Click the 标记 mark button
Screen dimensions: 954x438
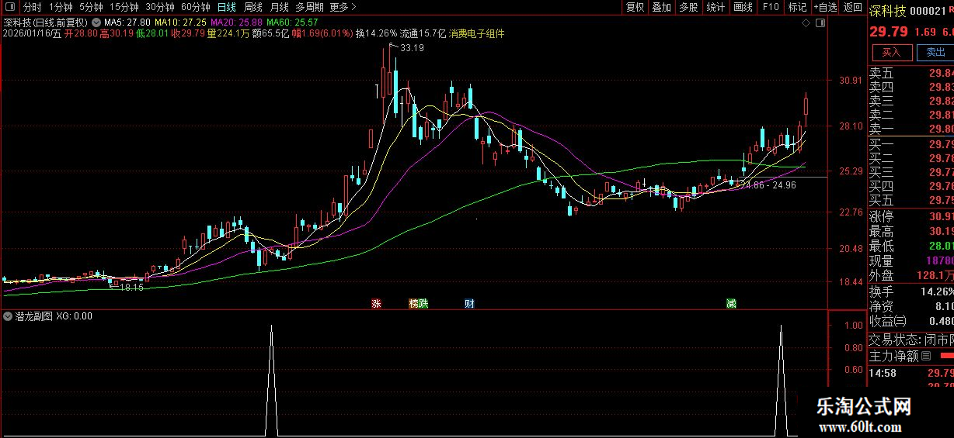(x=797, y=7)
